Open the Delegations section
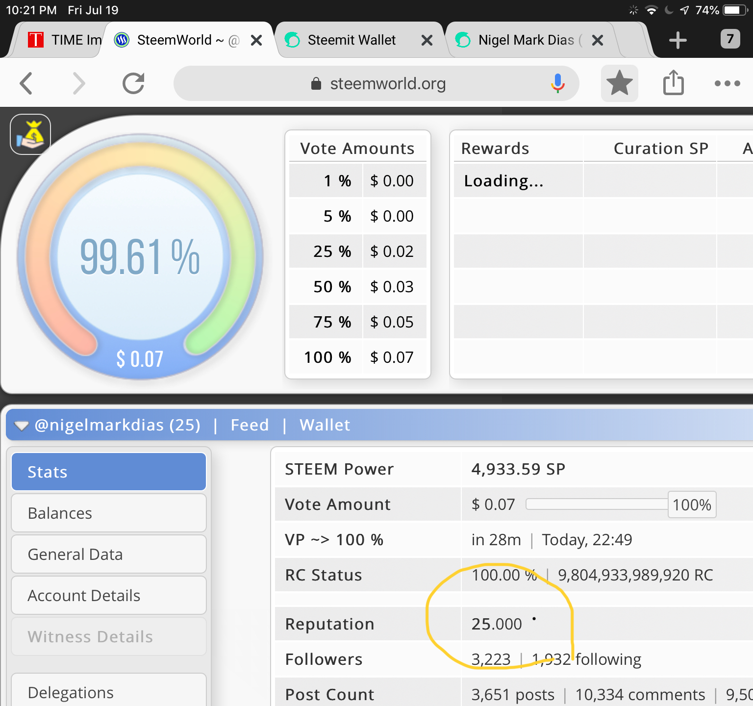Viewport: 753px width, 706px height. tap(109, 690)
